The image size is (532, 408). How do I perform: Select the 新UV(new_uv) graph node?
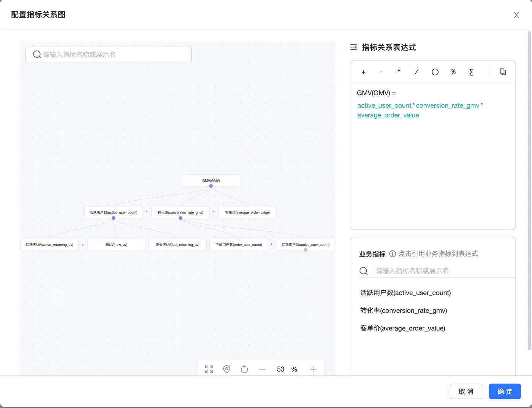116,245
